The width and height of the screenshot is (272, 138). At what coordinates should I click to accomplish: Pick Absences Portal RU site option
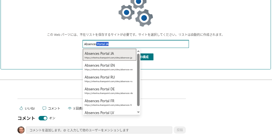coord(109,79)
